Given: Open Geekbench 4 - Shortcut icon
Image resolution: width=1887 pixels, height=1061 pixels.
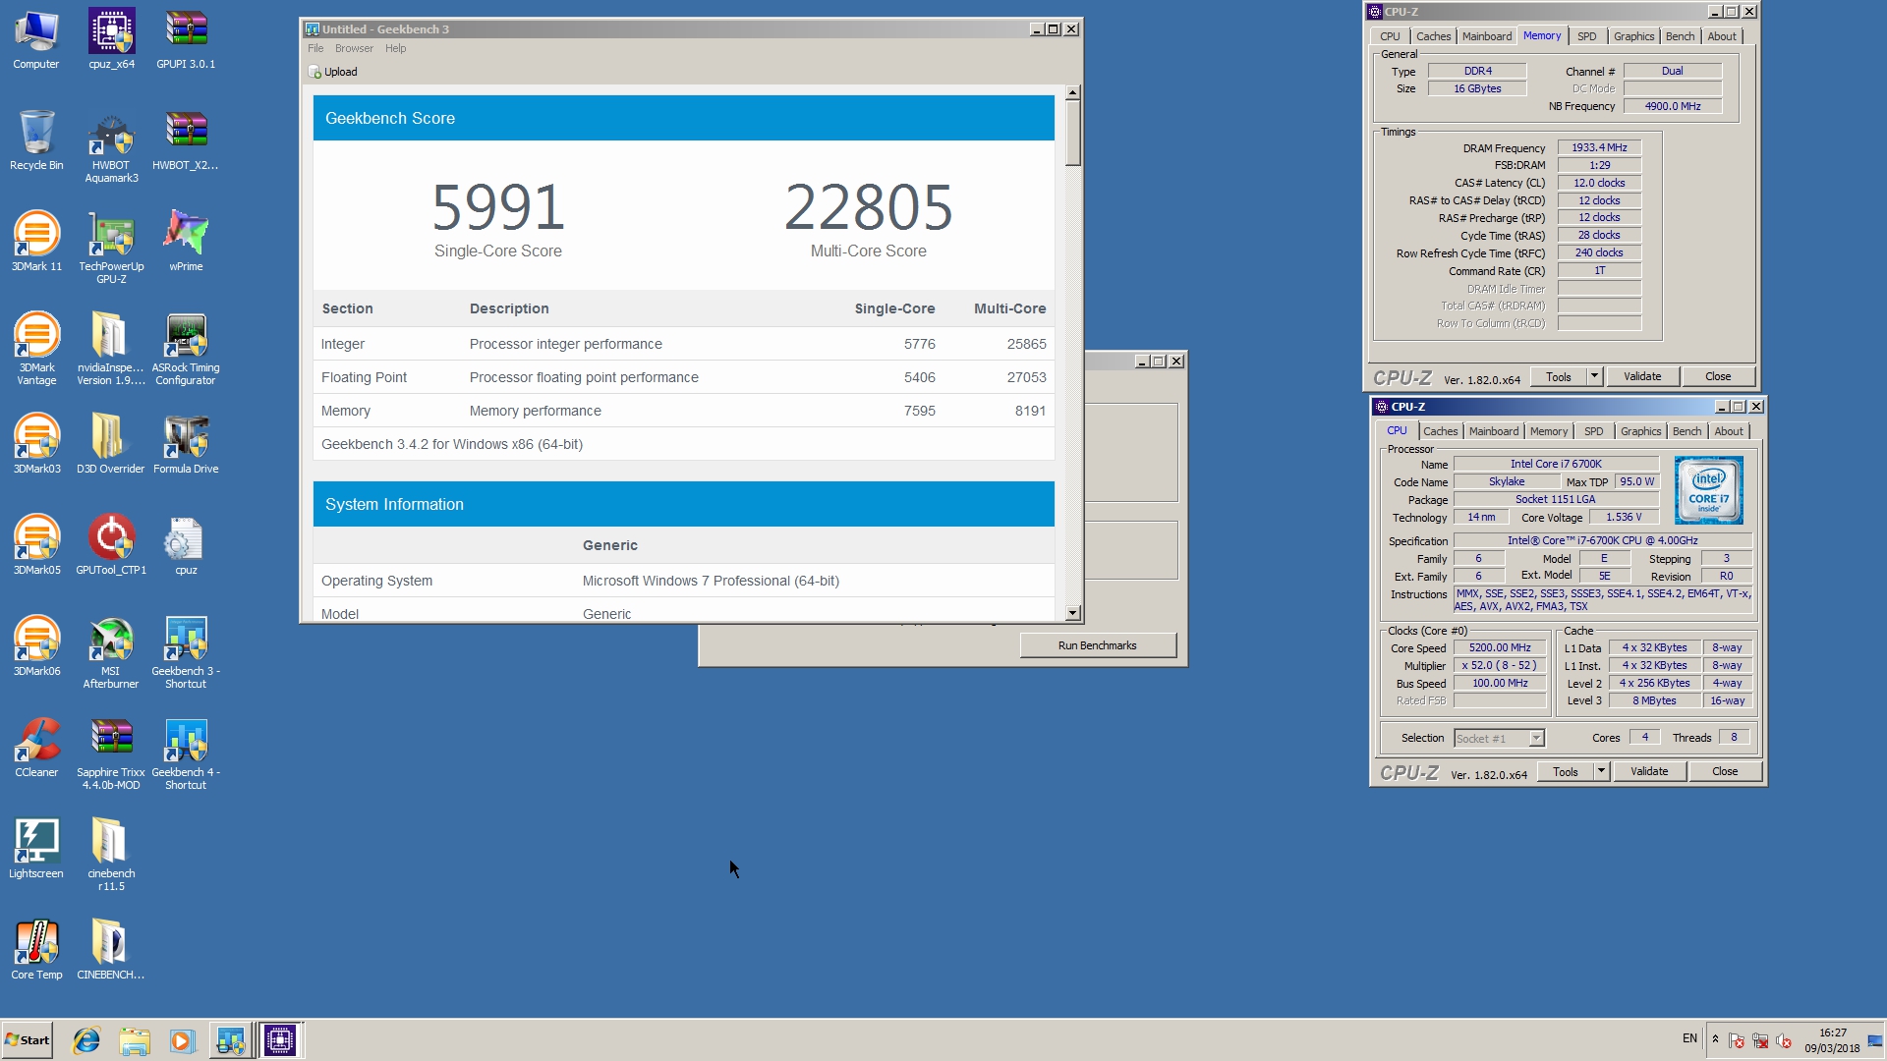Looking at the screenshot, I should (x=186, y=754).
